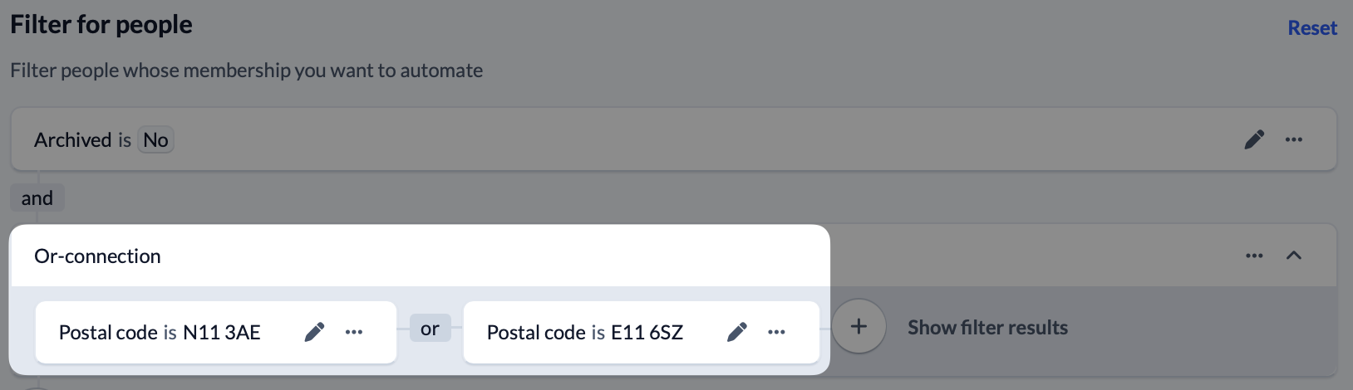The image size is (1353, 390).
Task: Open more options for E11 6SZ filter
Action: point(776,332)
